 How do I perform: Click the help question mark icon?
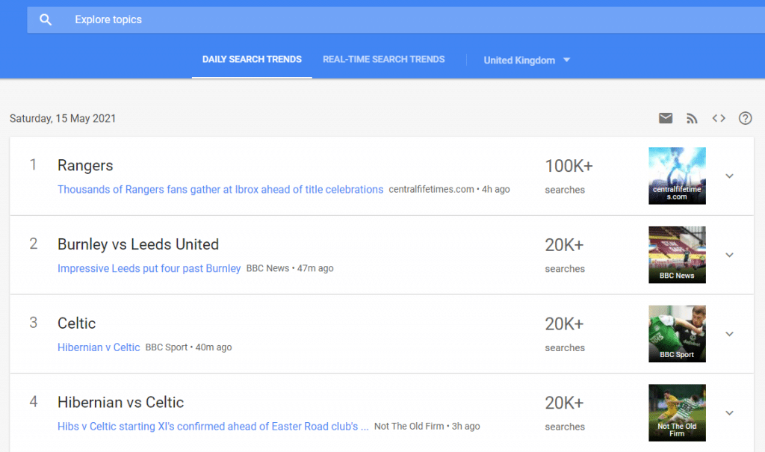[745, 118]
